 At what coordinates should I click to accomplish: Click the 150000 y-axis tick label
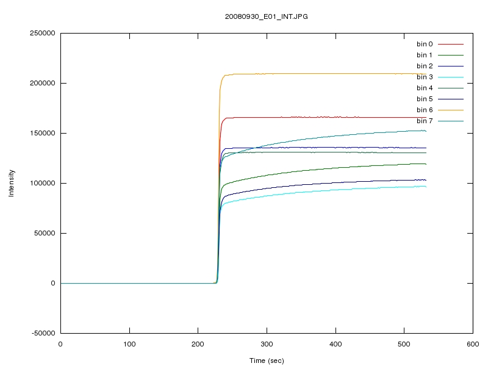coord(42,133)
